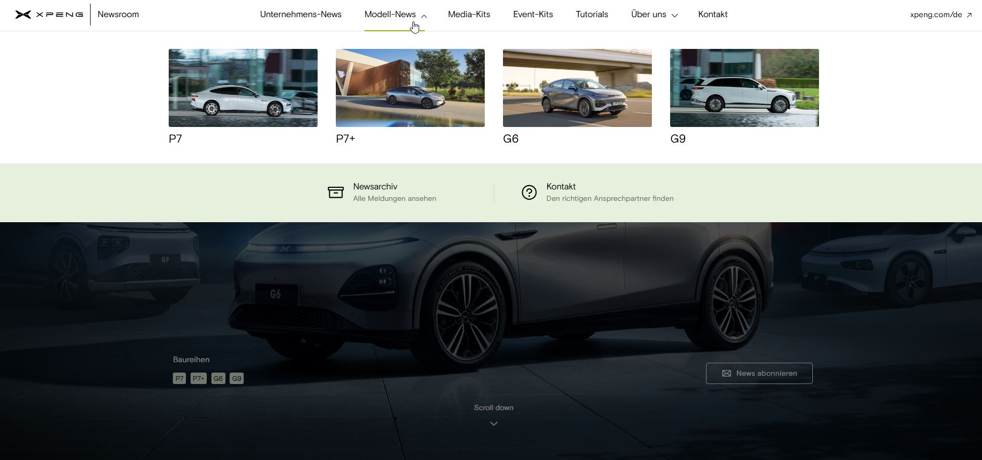Open the P7+ car thumbnail image
The image size is (982, 460).
[410, 88]
